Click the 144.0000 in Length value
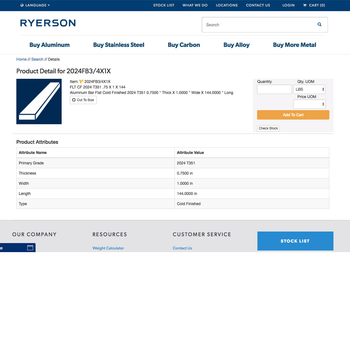This screenshot has width=350, height=351. point(187,194)
